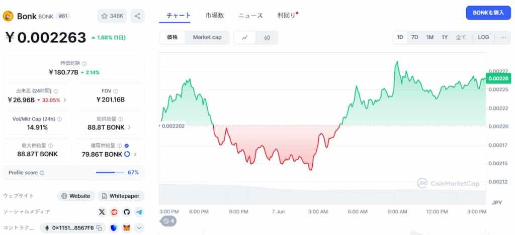Select the 7D time range

point(415,37)
